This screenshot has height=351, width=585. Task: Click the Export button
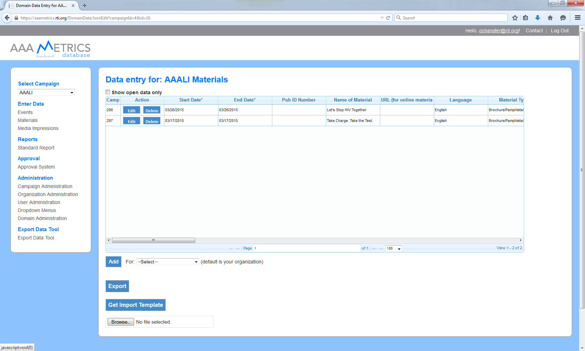(x=117, y=286)
